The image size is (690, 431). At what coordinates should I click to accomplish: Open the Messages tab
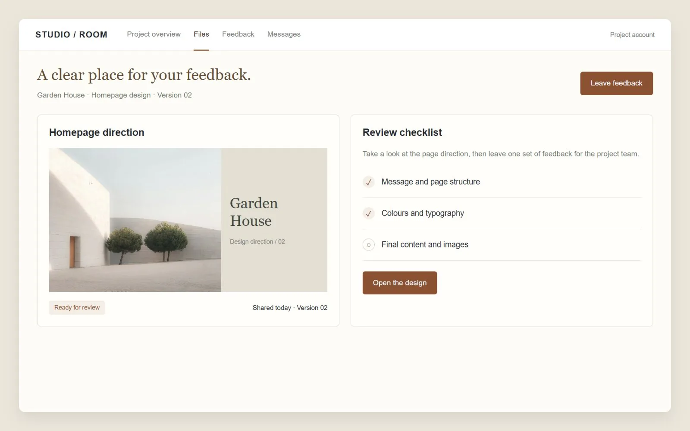(x=284, y=34)
